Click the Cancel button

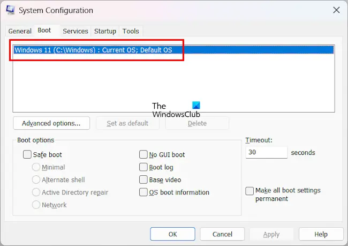click(222, 234)
